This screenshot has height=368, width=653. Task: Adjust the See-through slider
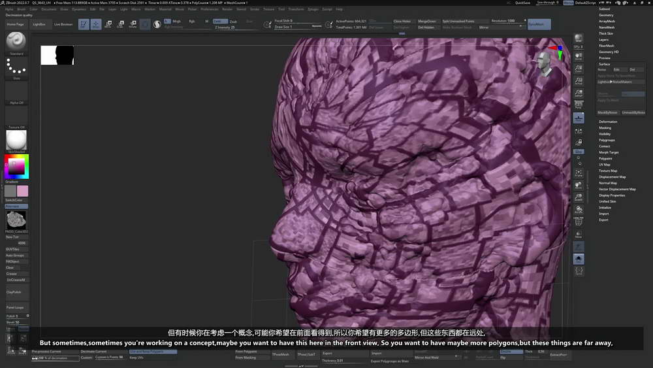548,3
